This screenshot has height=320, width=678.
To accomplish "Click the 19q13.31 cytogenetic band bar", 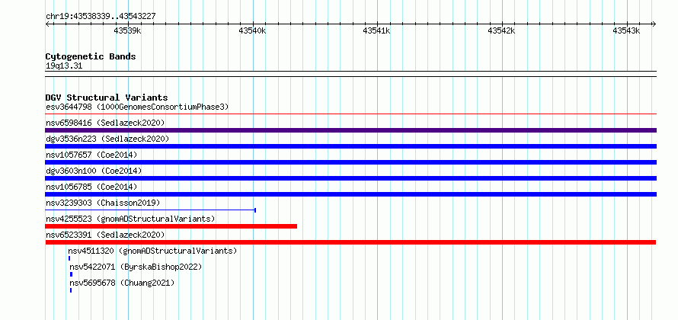I will 350,73.
